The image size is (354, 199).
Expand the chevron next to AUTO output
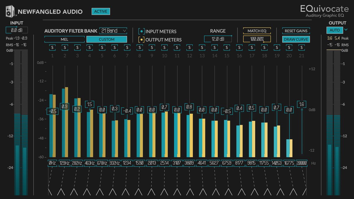(x=346, y=30)
